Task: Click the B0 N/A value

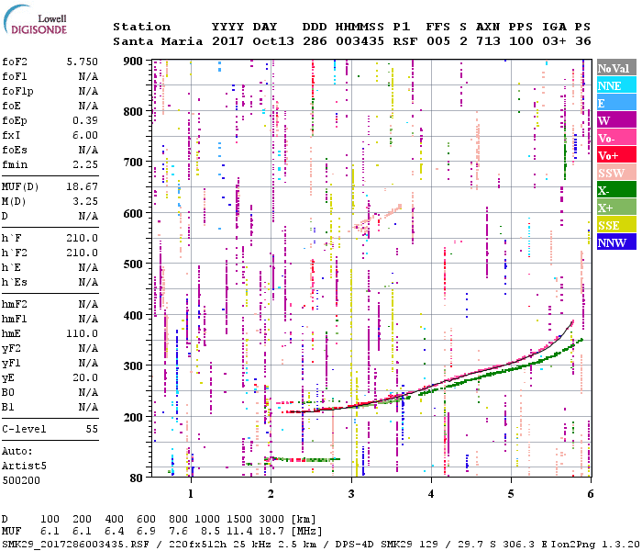Action: pyautogui.click(x=88, y=392)
